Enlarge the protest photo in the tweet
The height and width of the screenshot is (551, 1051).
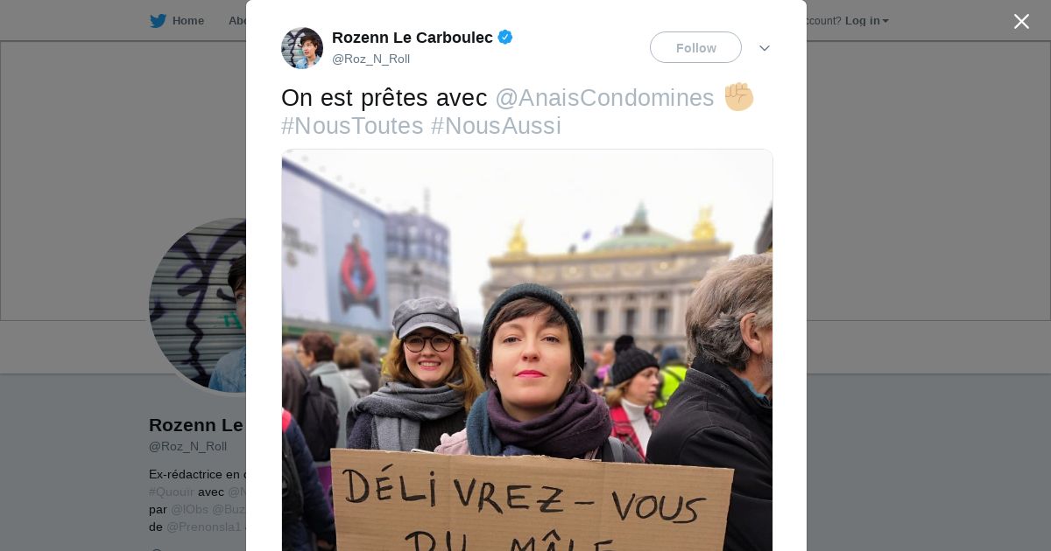tap(527, 350)
